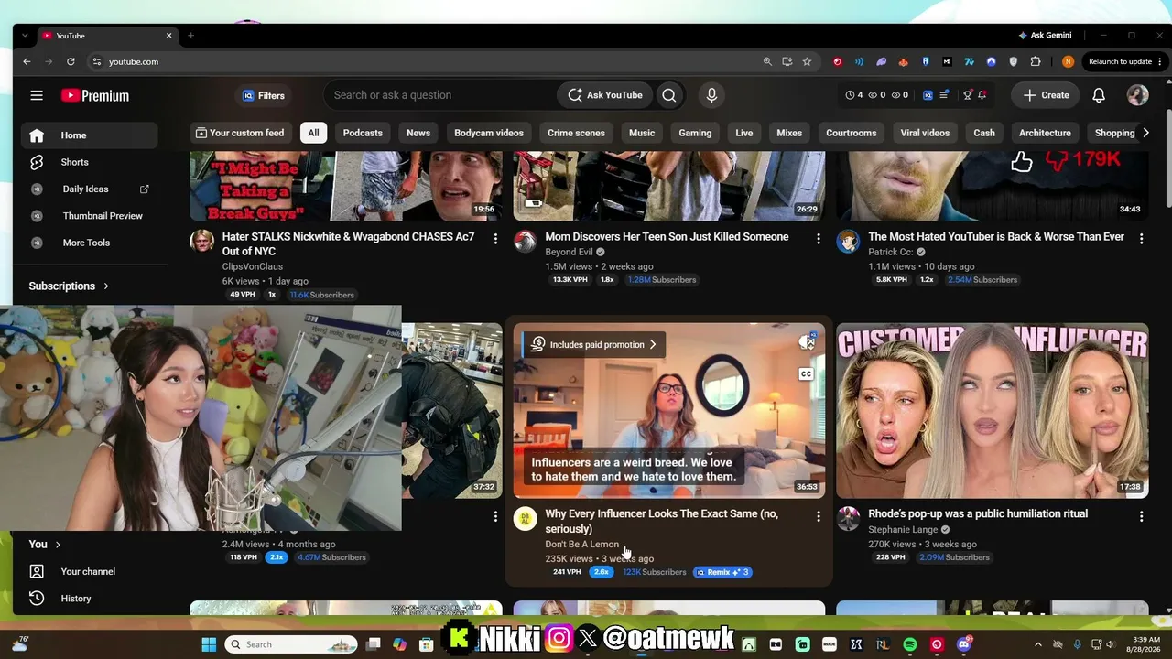Open options for Rhode's pop-up video

point(1141,516)
